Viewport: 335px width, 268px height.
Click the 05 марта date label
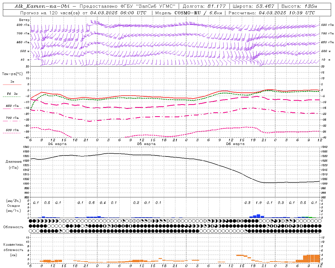(146, 144)
